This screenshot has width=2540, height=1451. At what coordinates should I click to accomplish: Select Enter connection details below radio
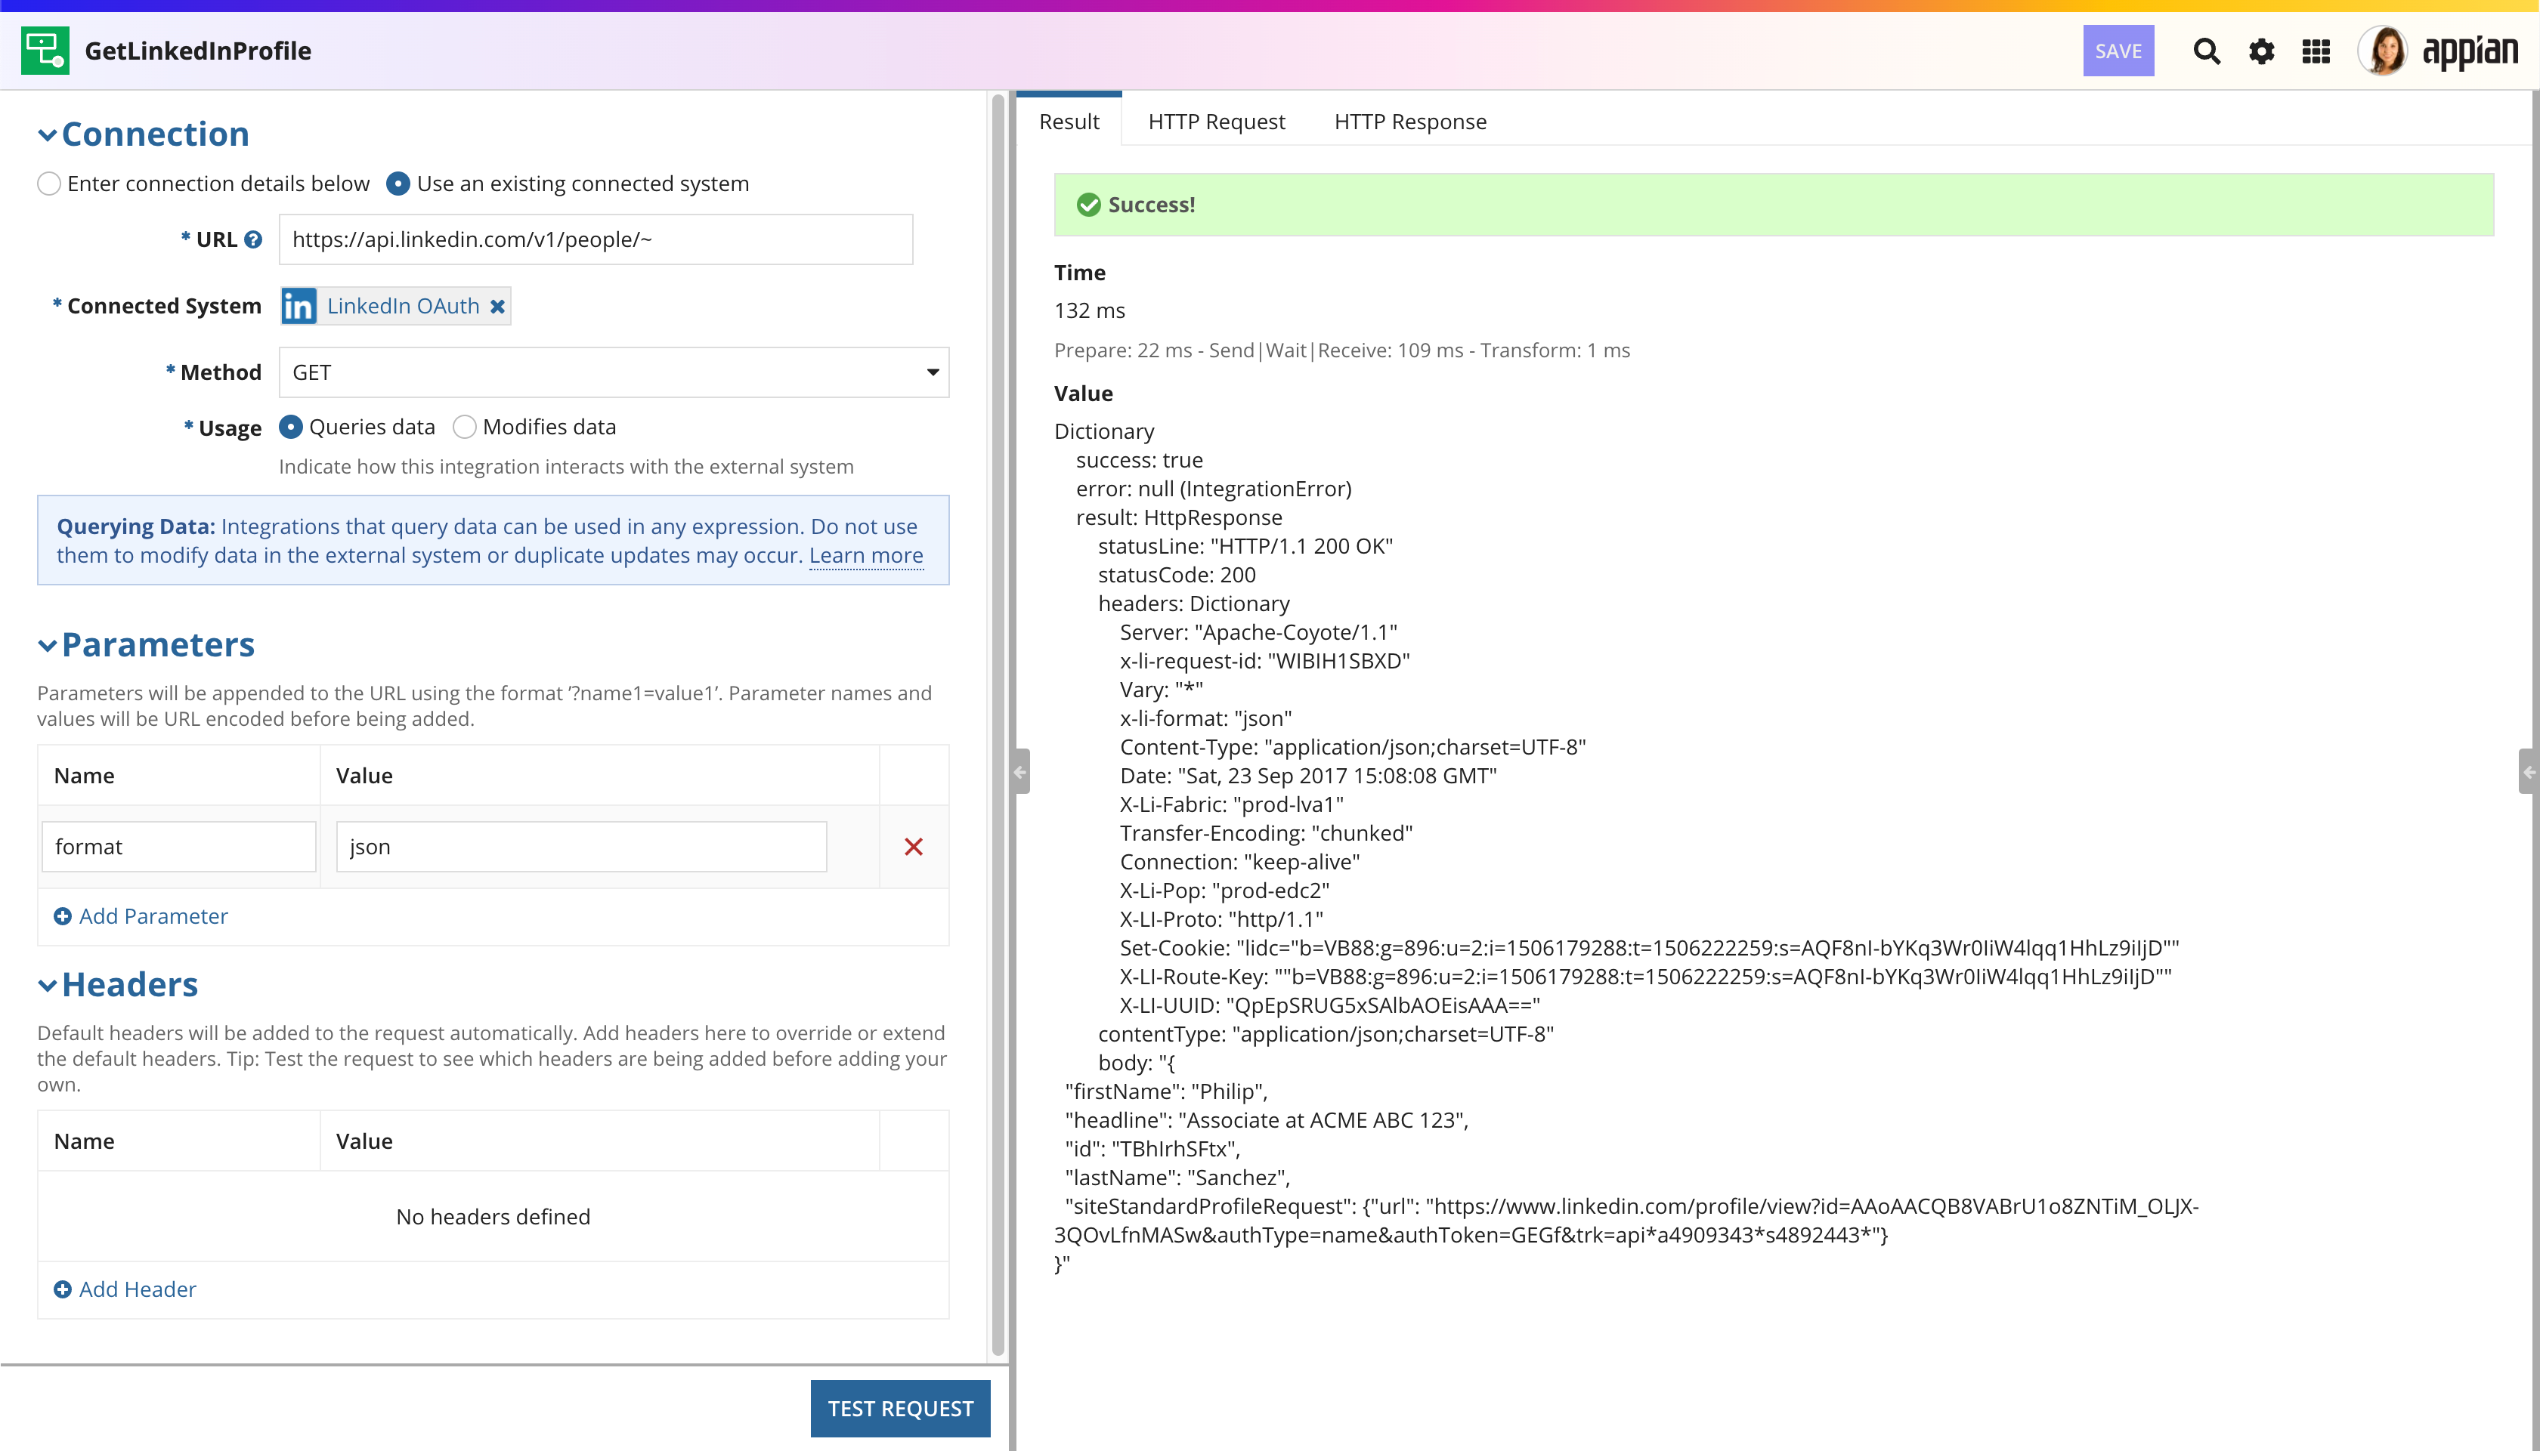click(x=49, y=184)
